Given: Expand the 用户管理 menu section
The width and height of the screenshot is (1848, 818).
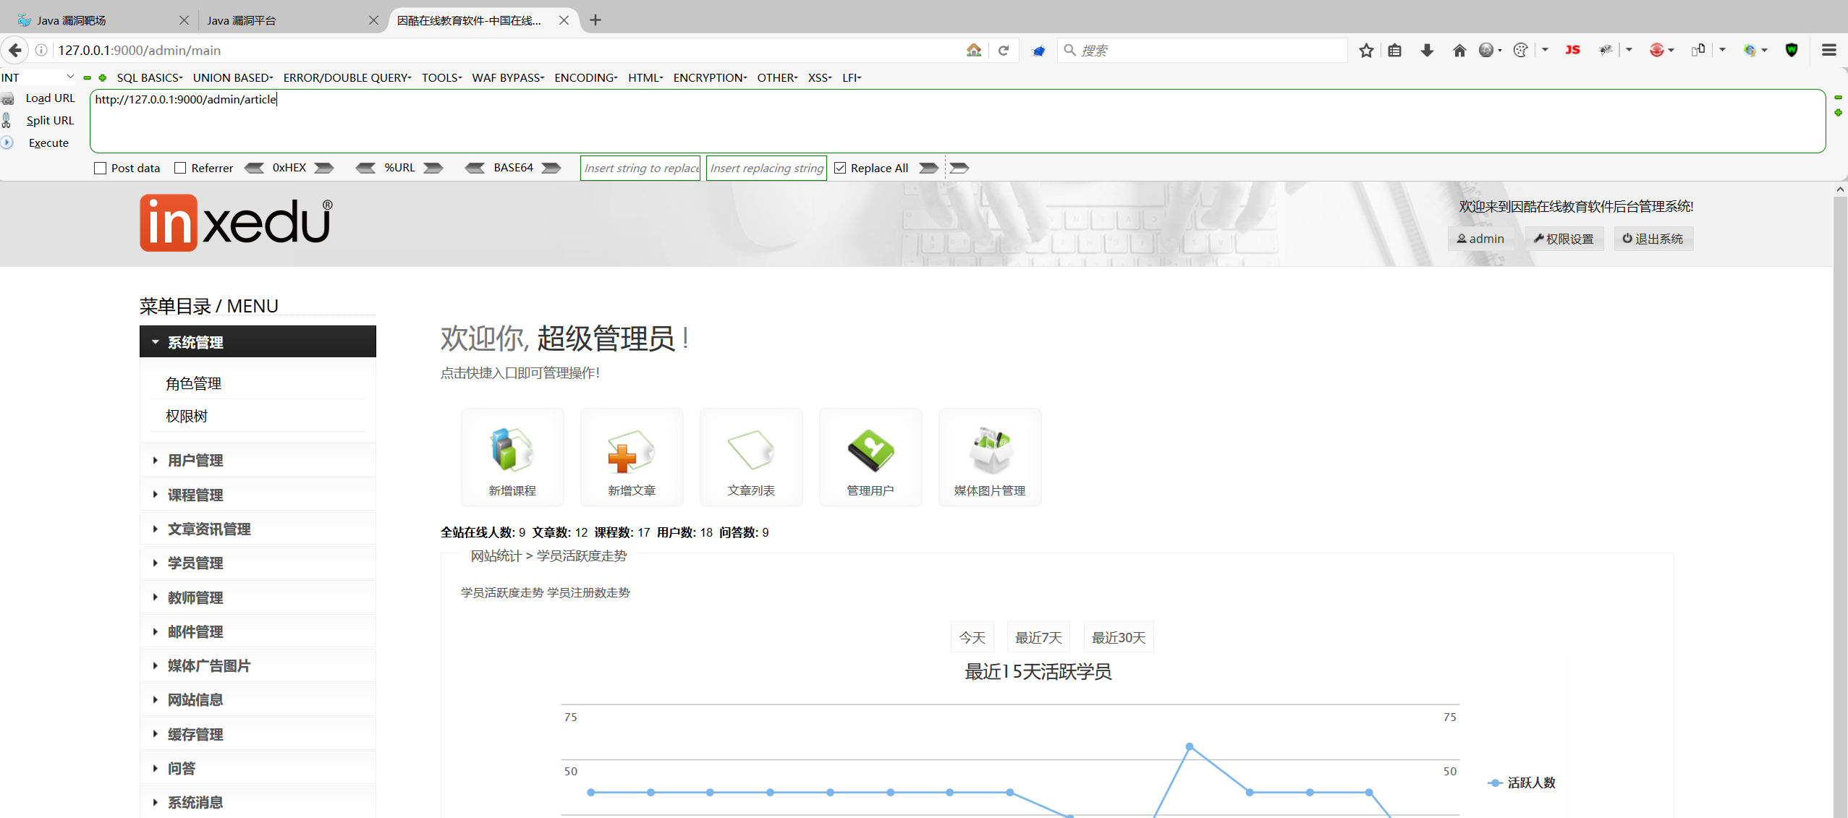Looking at the screenshot, I should tap(195, 461).
